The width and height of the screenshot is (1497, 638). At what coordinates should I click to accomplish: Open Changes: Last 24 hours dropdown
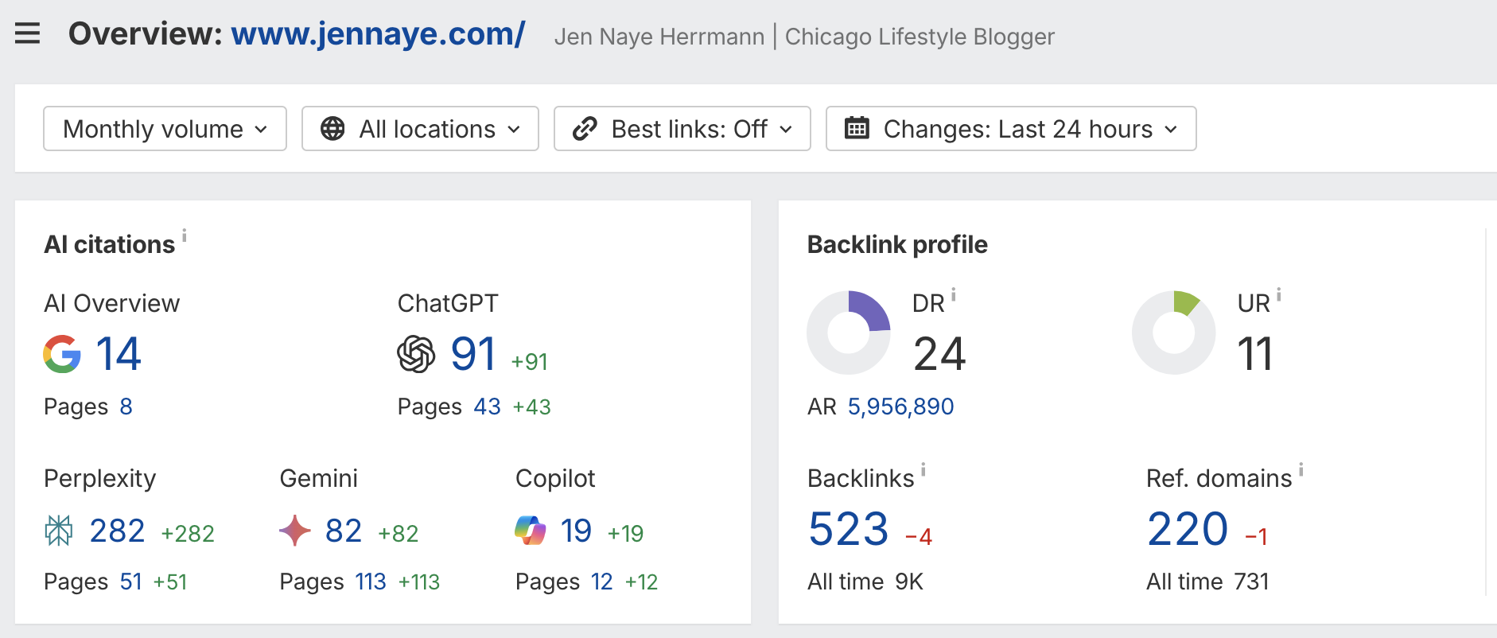(1011, 129)
